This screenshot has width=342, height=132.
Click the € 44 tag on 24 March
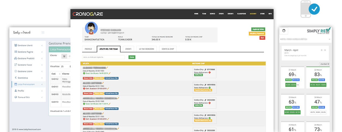pyautogui.click(x=314, y=107)
